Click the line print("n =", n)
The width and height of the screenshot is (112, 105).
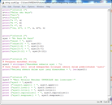tap(12, 26)
